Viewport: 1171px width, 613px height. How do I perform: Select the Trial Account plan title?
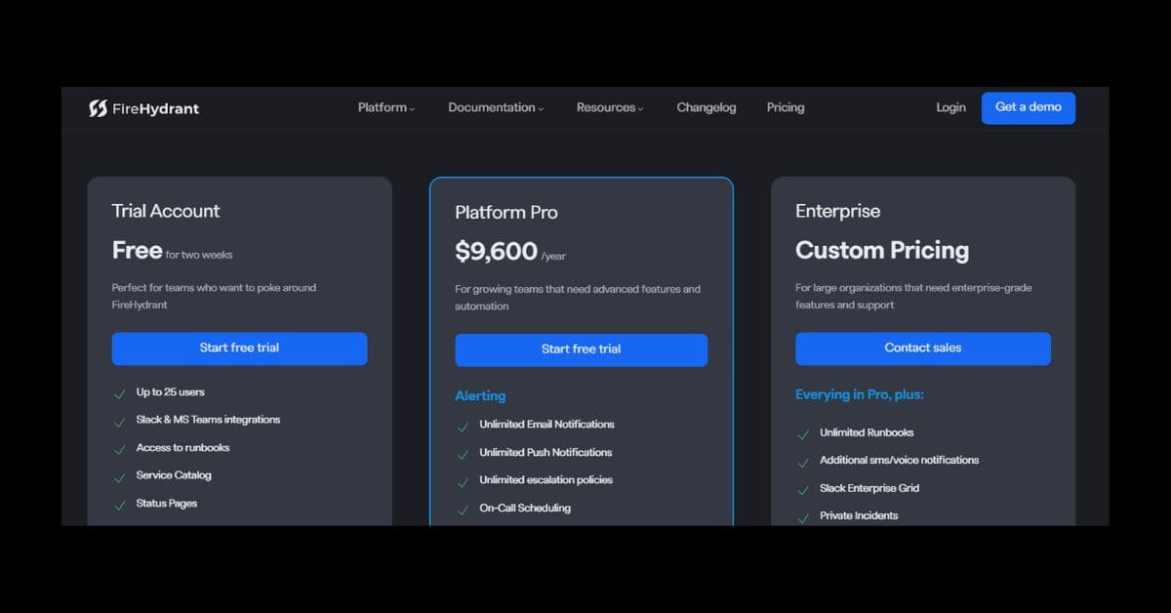[x=166, y=211]
